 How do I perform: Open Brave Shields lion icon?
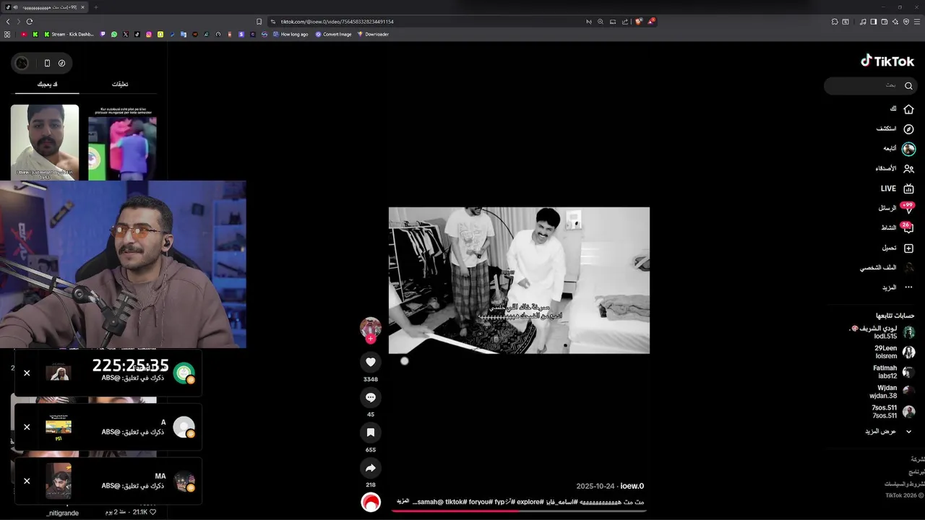tap(638, 22)
